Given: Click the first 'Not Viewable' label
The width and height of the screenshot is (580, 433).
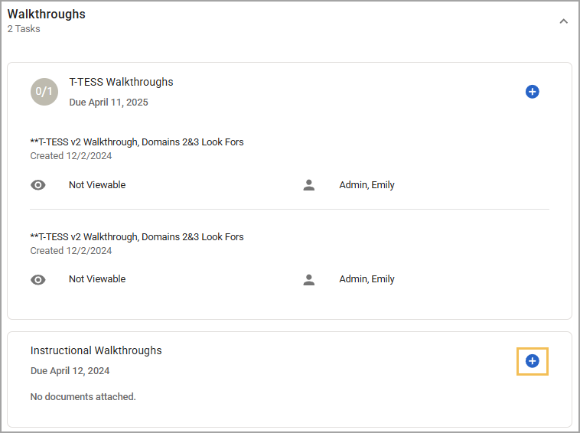Looking at the screenshot, I should (x=97, y=185).
